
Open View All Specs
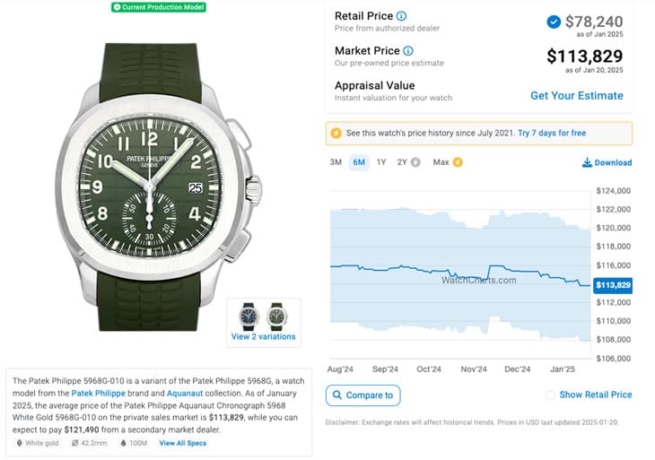183,443
